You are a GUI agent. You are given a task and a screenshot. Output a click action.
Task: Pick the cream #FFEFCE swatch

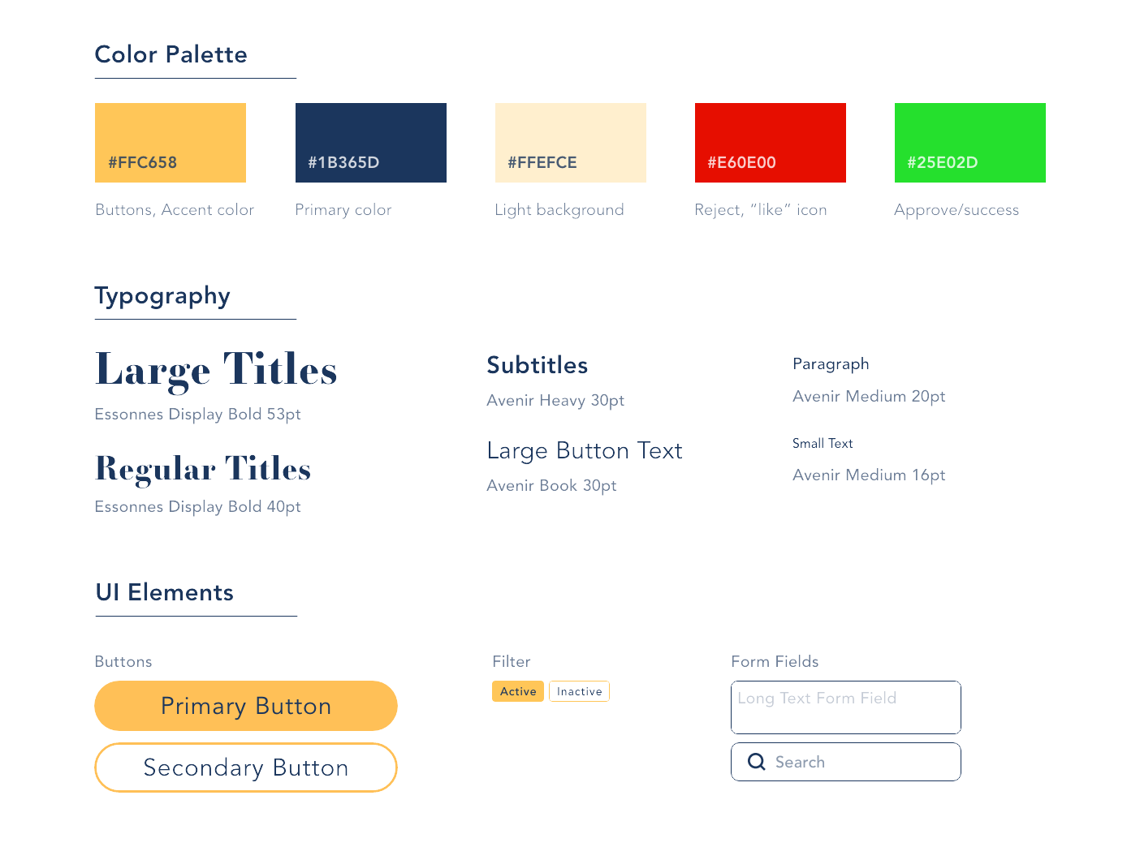(x=570, y=143)
